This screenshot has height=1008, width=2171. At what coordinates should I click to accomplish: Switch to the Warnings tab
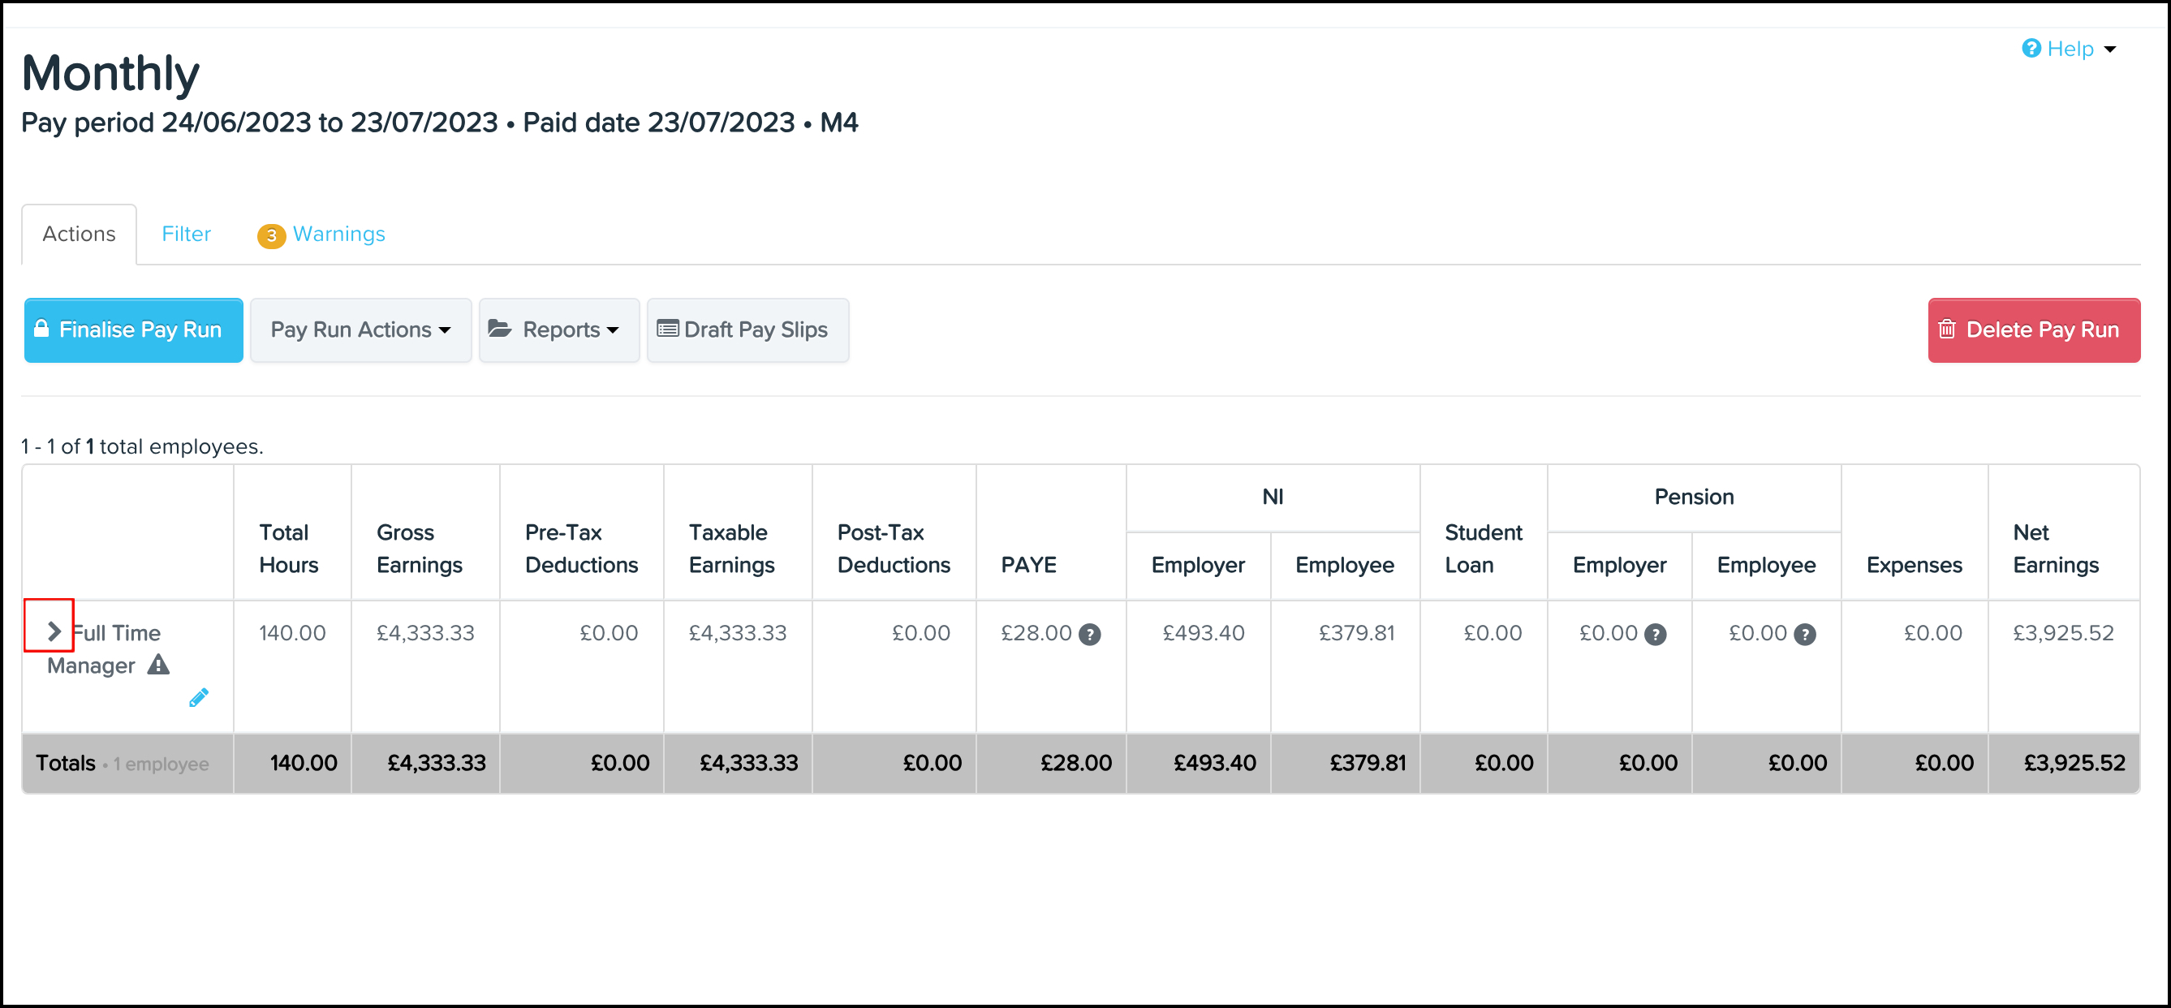[337, 234]
